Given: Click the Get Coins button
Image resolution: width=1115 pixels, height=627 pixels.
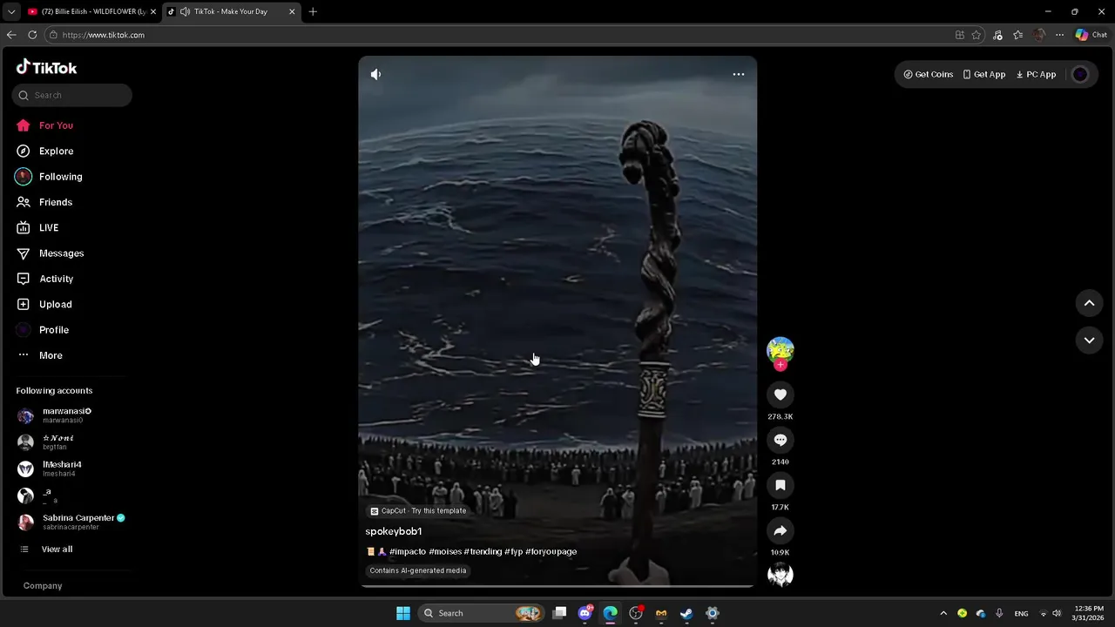Looking at the screenshot, I should [929, 75].
